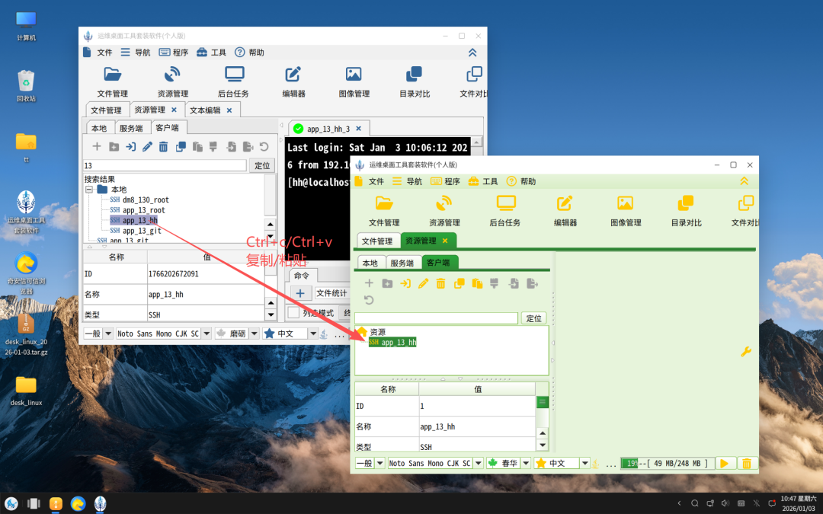Open 帮助 menu in gray back window

tap(249, 53)
